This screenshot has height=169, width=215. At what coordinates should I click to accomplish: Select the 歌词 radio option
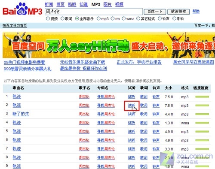tap(62, 18)
